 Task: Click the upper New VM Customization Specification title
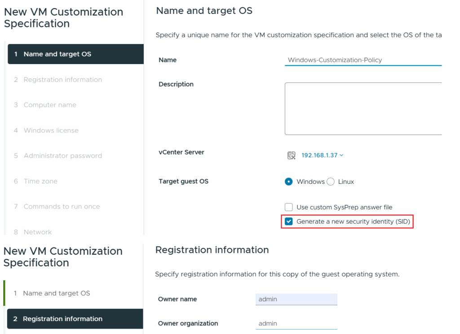click(64, 17)
